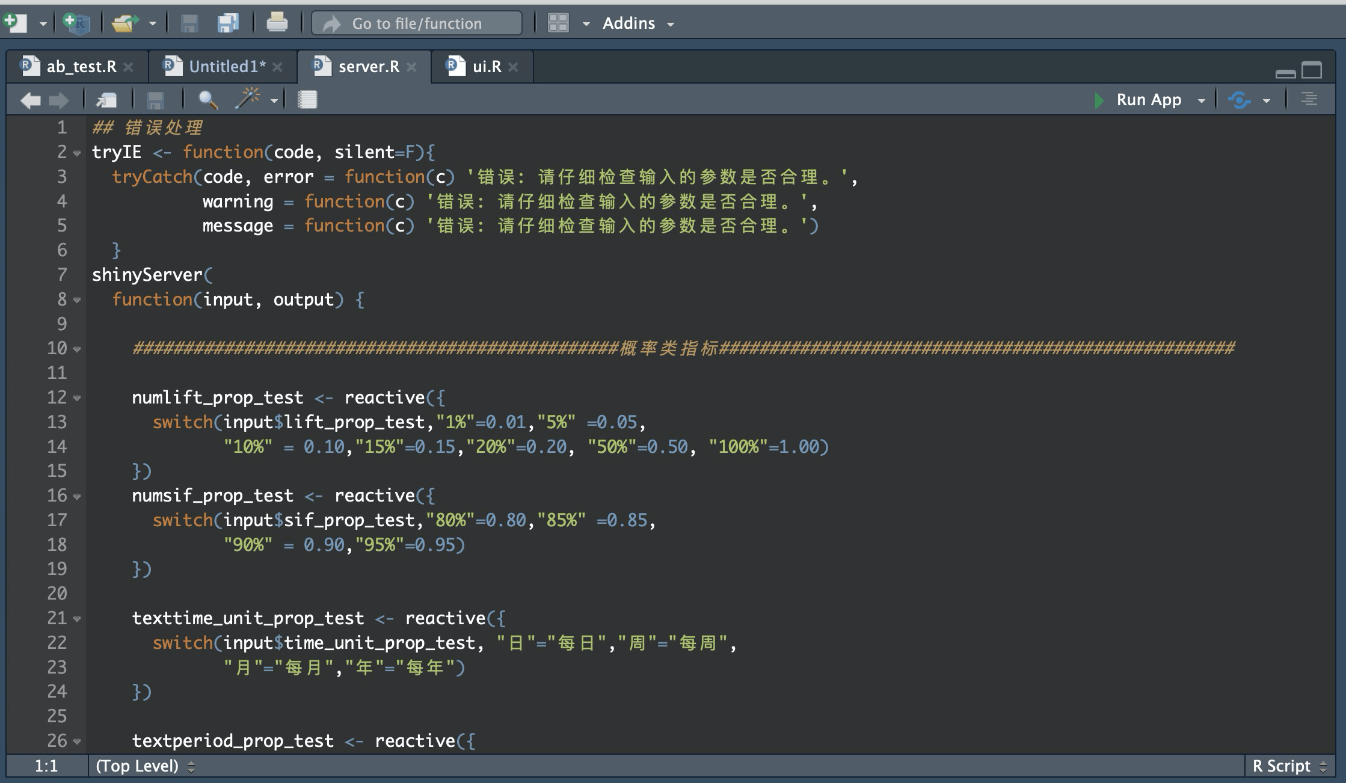This screenshot has height=783, width=1346.
Task: Switch to the ui.R tab
Action: (x=486, y=66)
